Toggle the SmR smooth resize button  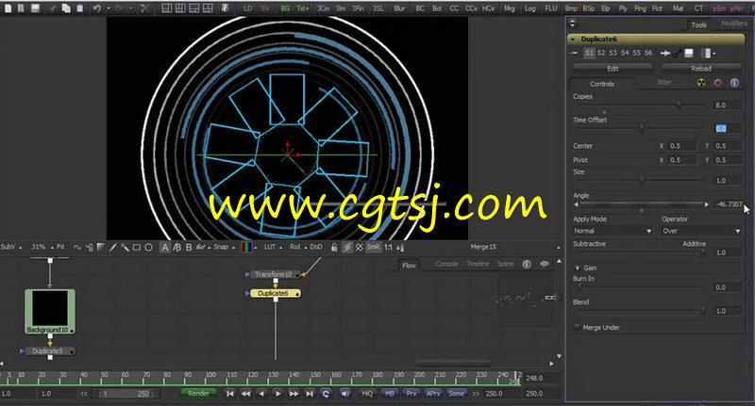pos(373,247)
